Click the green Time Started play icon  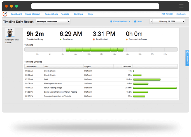click(x=60, y=39)
